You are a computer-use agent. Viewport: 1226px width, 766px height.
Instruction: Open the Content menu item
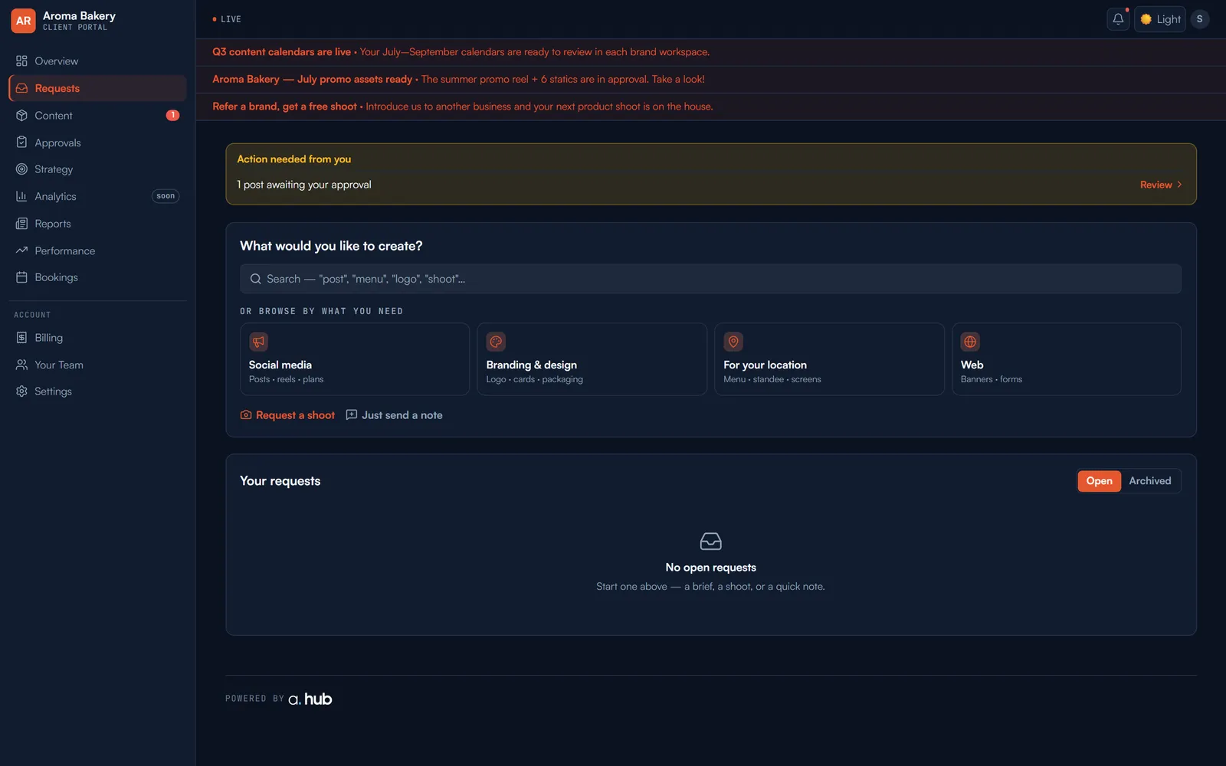point(97,116)
